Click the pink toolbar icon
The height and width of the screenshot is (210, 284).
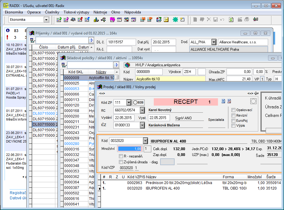click(112, 20)
